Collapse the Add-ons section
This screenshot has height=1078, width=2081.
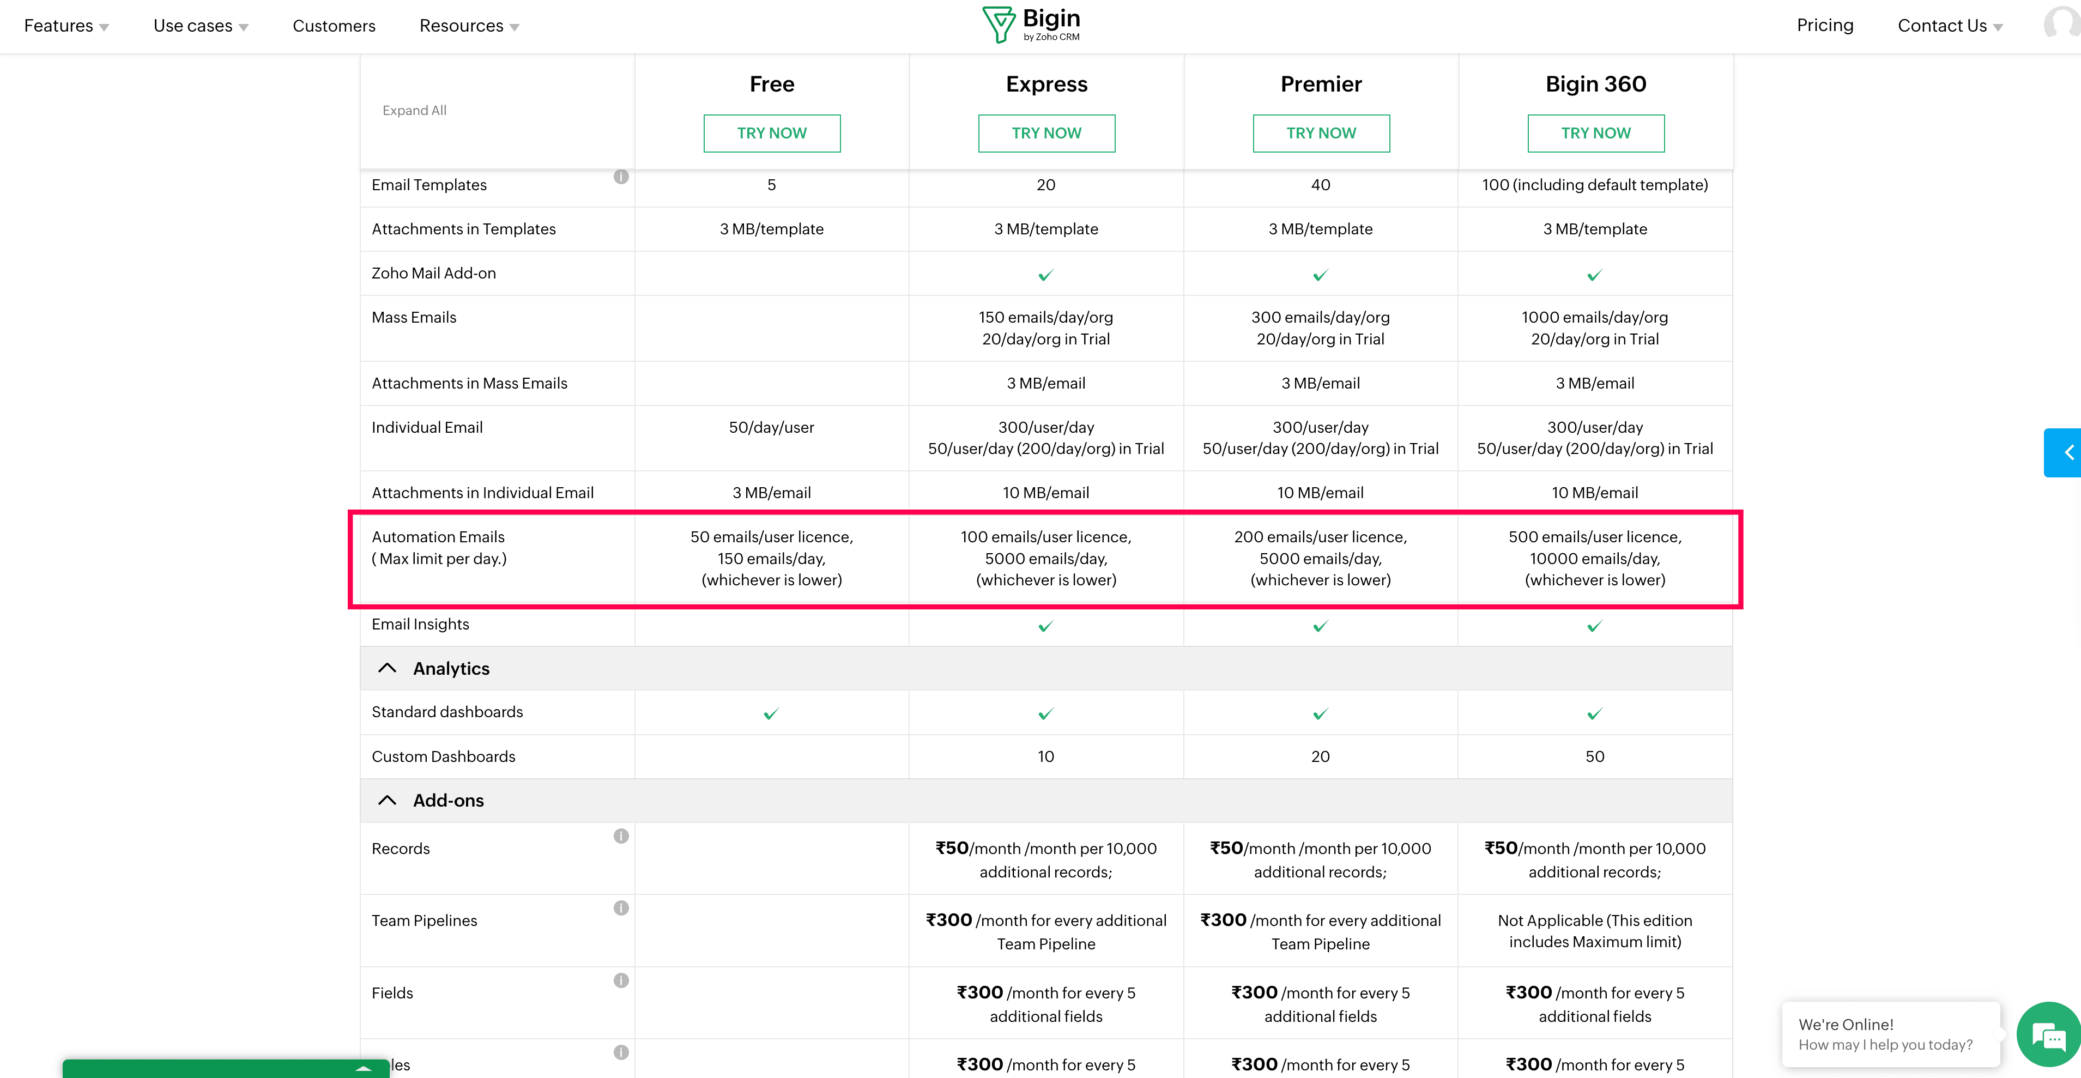point(388,800)
